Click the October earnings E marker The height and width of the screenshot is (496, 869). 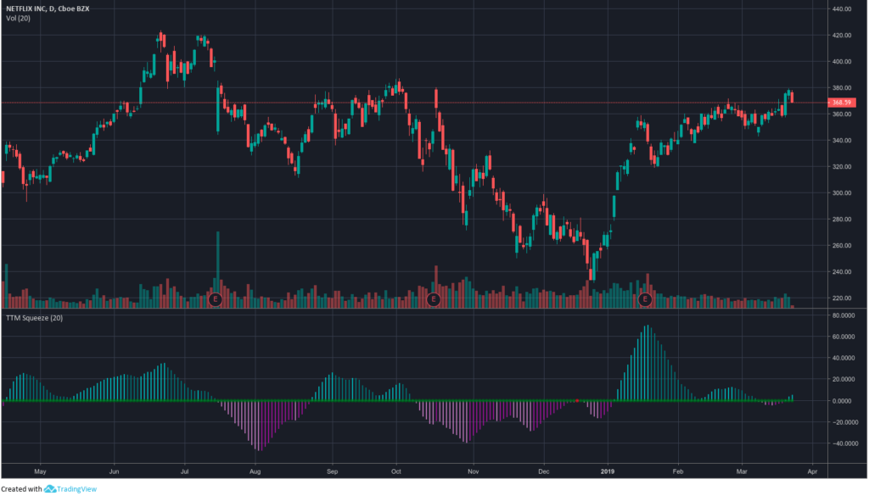pyautogui.click(x=434, y=299)
